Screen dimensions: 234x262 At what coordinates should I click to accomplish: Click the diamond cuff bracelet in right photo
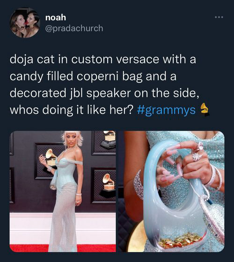click(138, 185)
